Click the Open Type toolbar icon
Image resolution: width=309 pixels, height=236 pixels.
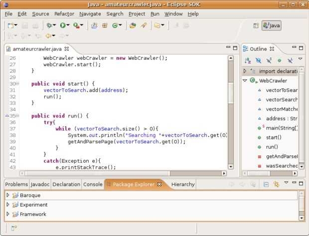coord(133,25)
